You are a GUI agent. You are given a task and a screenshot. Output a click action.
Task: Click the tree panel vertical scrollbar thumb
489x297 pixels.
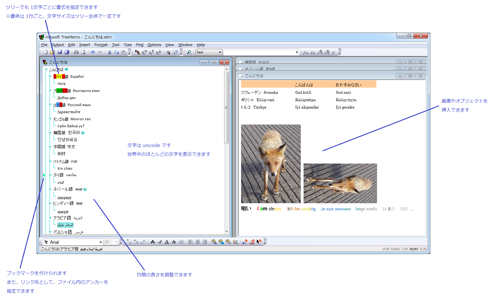(226, 107)
